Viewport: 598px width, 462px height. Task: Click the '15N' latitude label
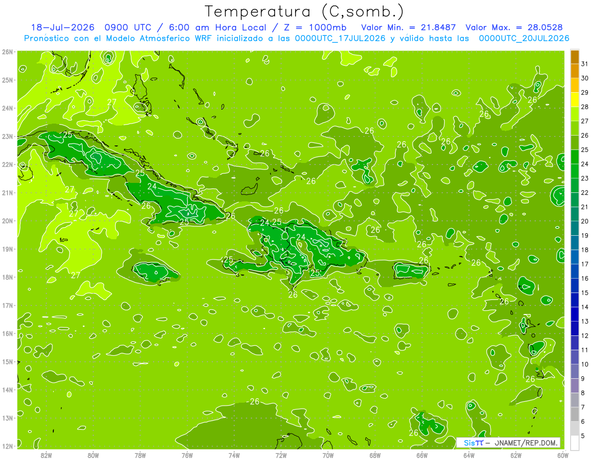point(7,362)
